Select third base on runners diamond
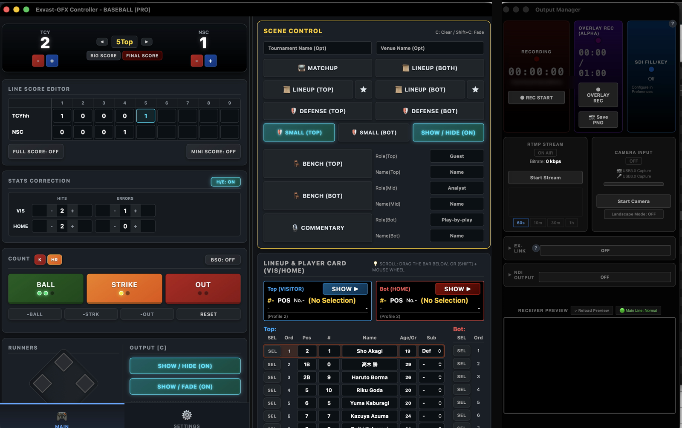Viewport: 682px width, 428px height. (42, 384)
